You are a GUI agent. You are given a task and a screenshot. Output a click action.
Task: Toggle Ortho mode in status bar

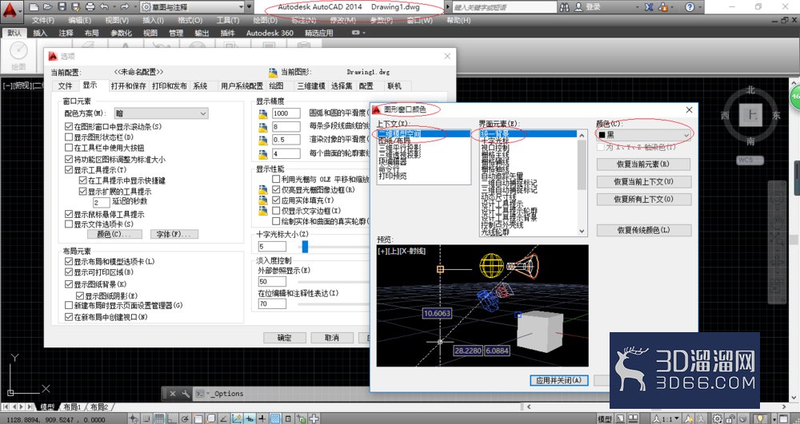coord(171,419)
